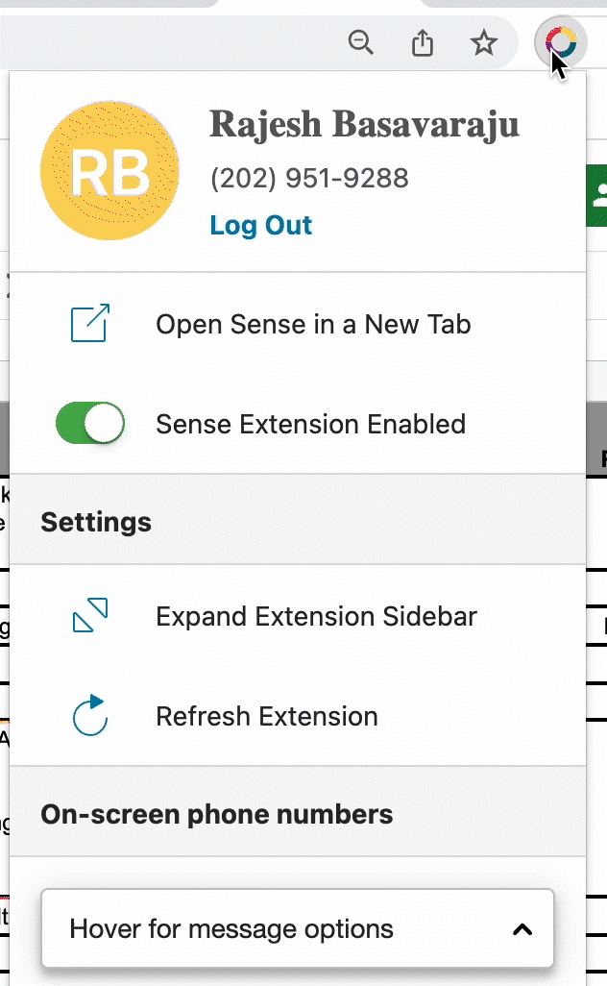Click the Rajesh Basavaraju user name
The image size is (607, 986).
point(364,124)
